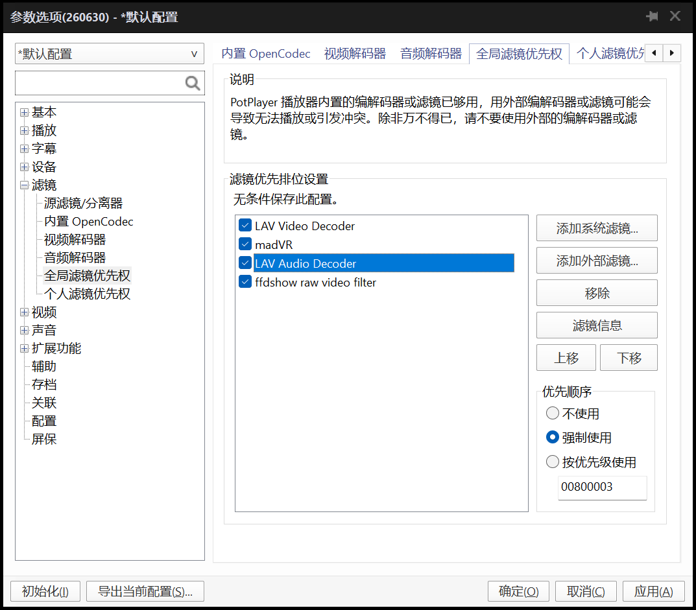Expand the 播放 tree node
This screenshot has height=610, width=696.
click(x=25, y=130)
